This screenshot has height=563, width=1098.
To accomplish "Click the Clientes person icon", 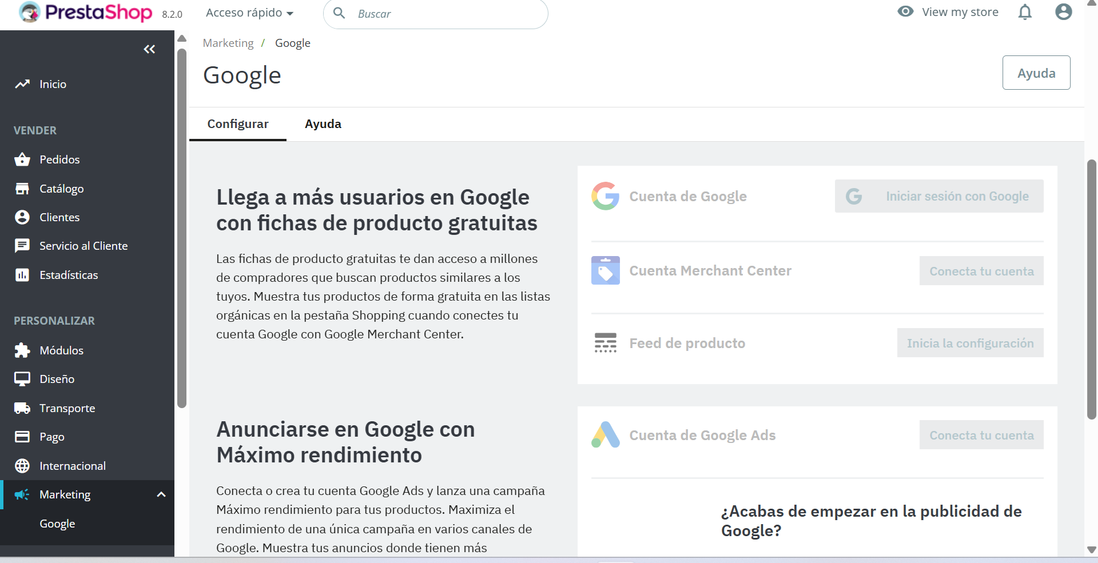I will click(x=22, y=217).
